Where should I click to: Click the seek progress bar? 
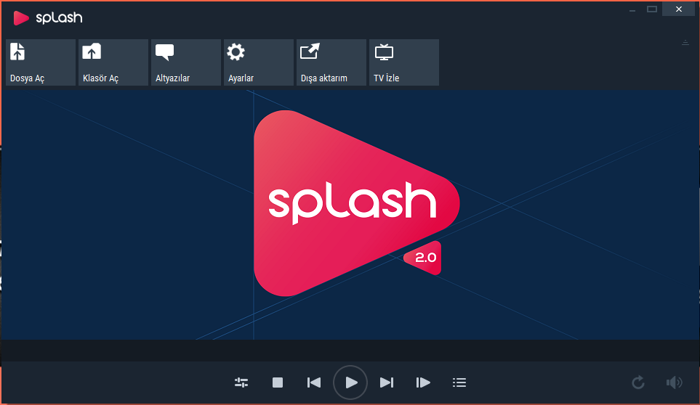(x=350, y=351)
